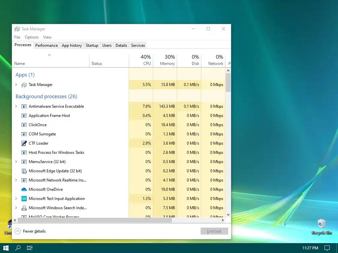Open the Windows Start menu
The image size is (338, 253).
(x=6, y=248)
